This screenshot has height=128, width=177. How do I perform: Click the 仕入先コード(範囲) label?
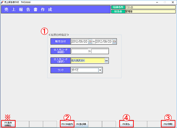tap(60, 51)
